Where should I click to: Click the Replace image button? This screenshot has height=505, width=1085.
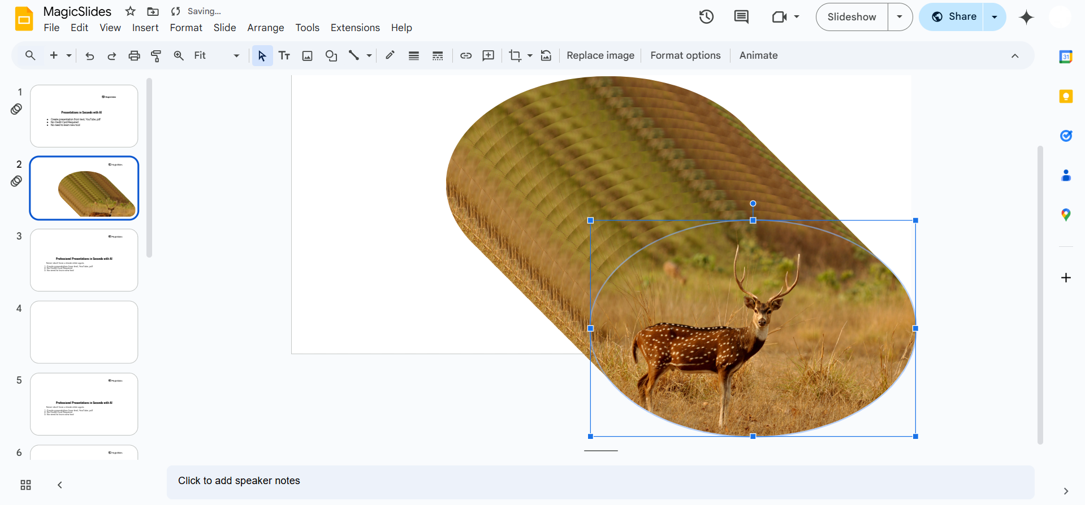(600, 55)
